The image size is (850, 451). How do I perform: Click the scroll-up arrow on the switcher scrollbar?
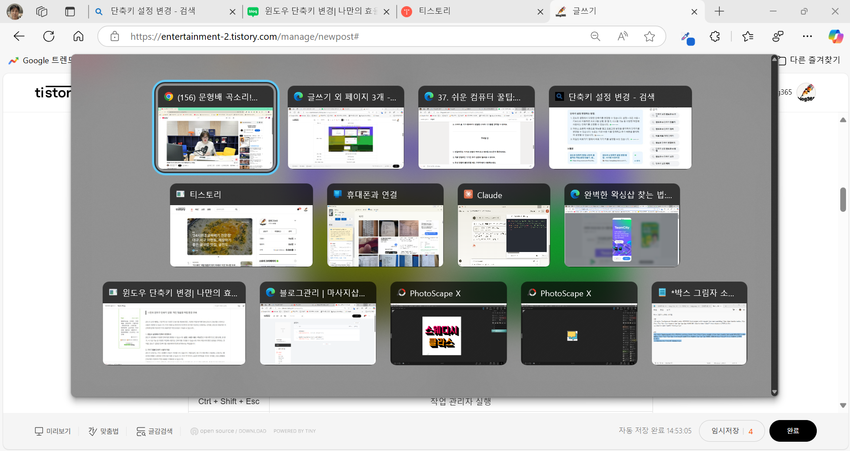click(774, 59)
